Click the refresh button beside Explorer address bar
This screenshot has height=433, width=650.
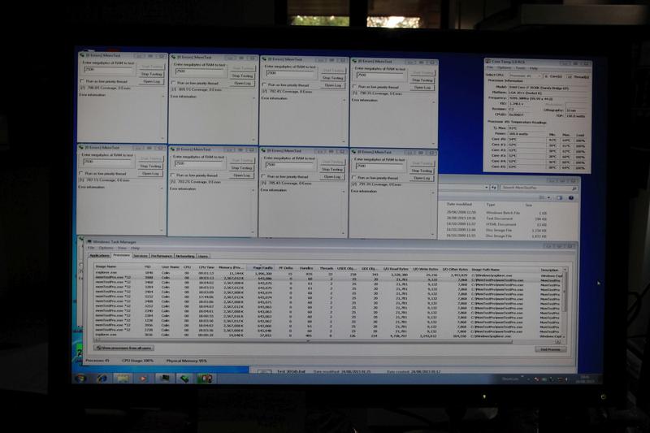pyautogui.click(x=494, y=188)
